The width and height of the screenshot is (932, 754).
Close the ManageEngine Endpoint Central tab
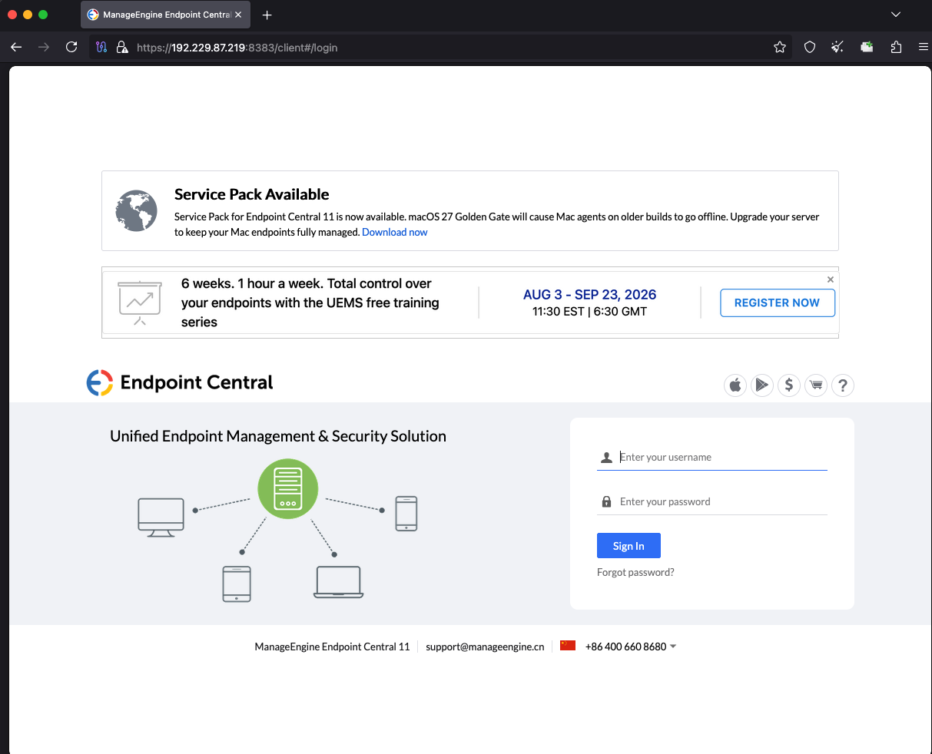coord(238,15)
